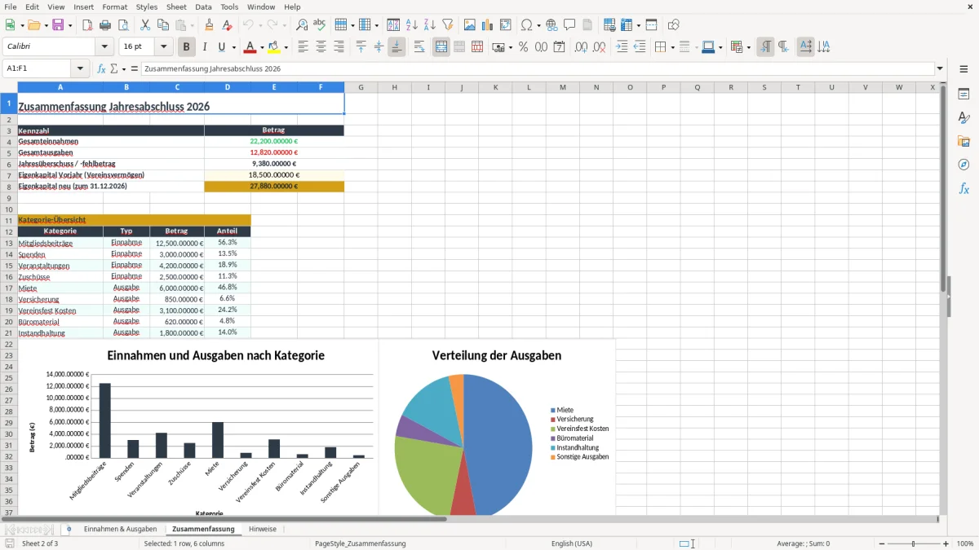The width and height of the screenshot is (979, 550).
Task: Clear direct formatting icon
Action: (227, 25)
